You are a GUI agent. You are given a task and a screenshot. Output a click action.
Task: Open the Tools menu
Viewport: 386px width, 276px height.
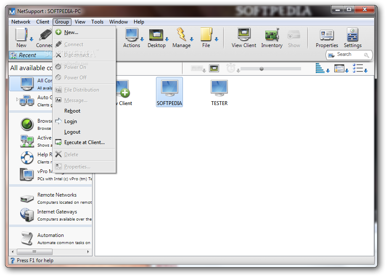97,22
